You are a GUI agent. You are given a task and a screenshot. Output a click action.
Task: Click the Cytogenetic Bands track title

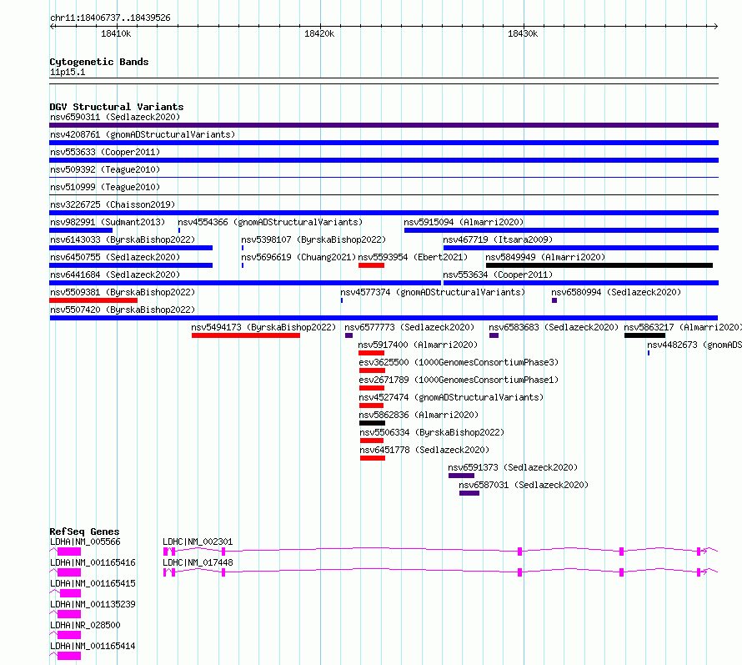click(99, 62)
